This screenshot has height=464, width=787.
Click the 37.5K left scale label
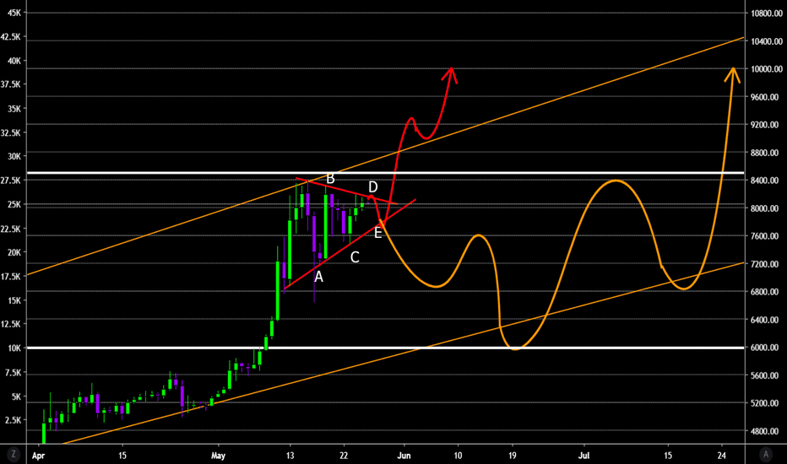point(11,84)
